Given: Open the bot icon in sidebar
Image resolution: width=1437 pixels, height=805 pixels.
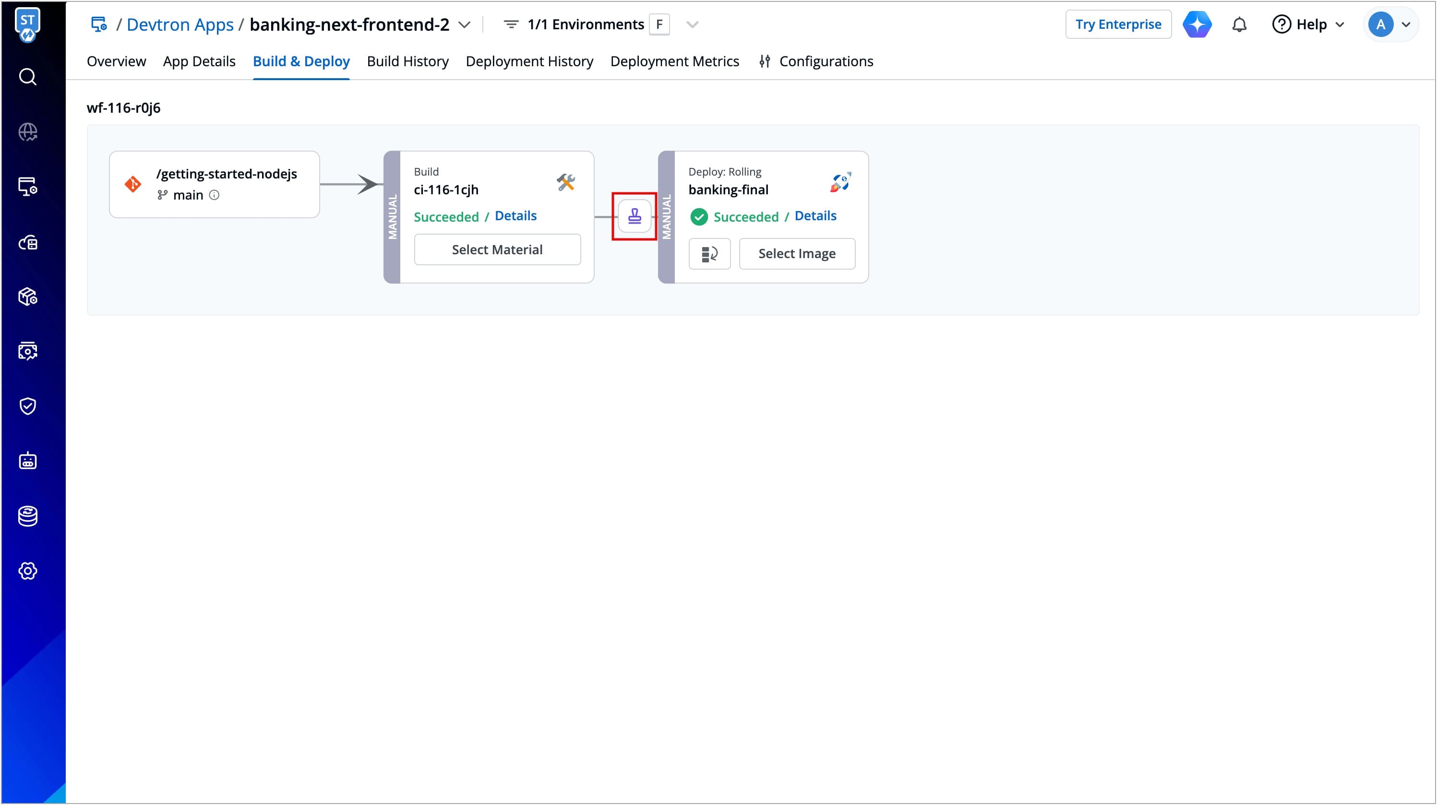Looking at the screenshot, I should coord(27,461).
